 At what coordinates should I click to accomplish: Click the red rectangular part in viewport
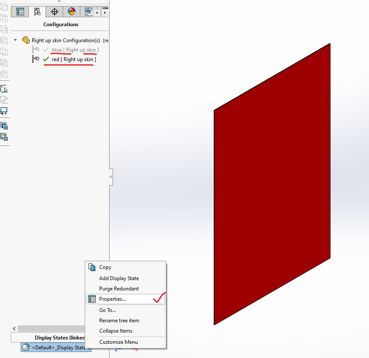(272, 184)
